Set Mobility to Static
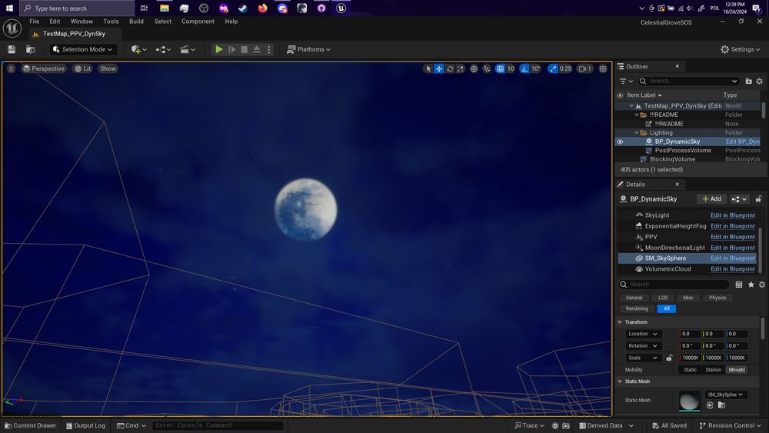Viewport: 769px width, 433px height. pos(690,370)
